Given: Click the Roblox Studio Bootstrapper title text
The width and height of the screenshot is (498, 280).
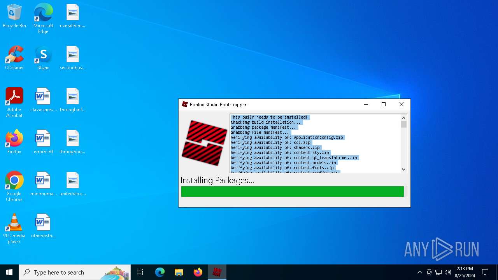Looking at the screenshot, I should point(218,104).
